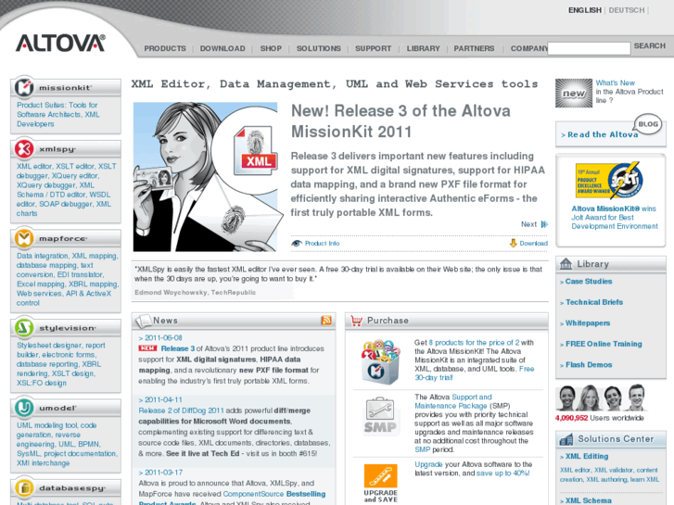674x505 pixels.
Task: Open the UModel product icon
Action: pos(24,408)
